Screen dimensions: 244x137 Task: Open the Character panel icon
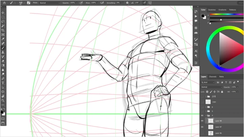tap(196, 51)
